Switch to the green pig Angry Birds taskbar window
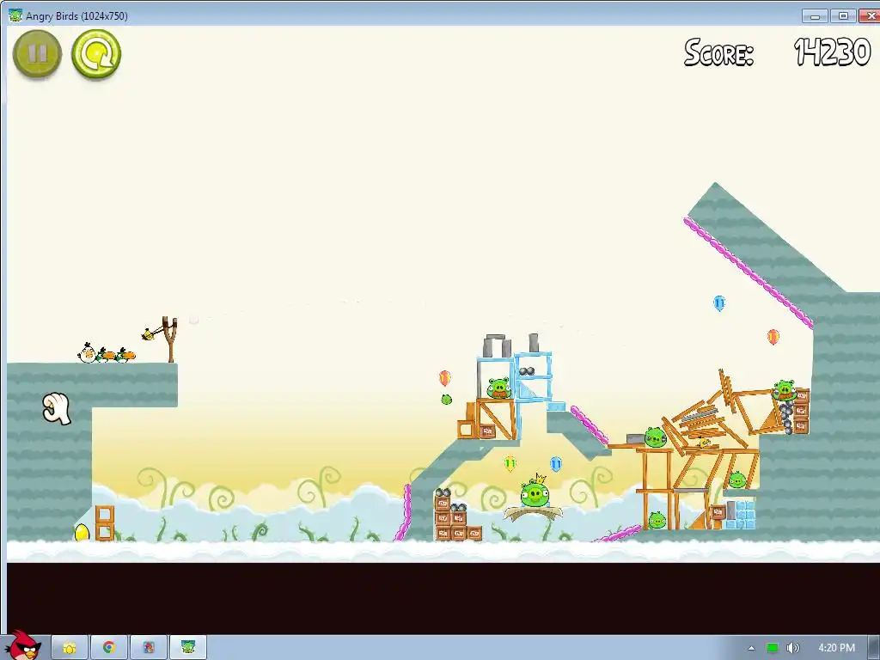The width and height of the screenshot is (880, 660). click(x=188, y=648)
